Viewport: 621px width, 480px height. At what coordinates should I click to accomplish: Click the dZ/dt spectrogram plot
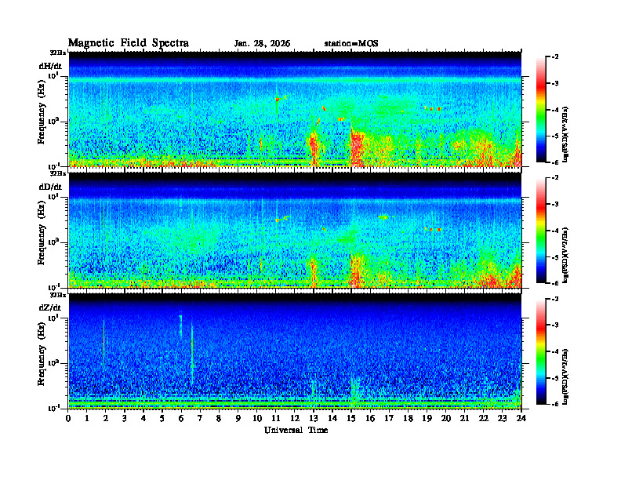pos(295,351)
